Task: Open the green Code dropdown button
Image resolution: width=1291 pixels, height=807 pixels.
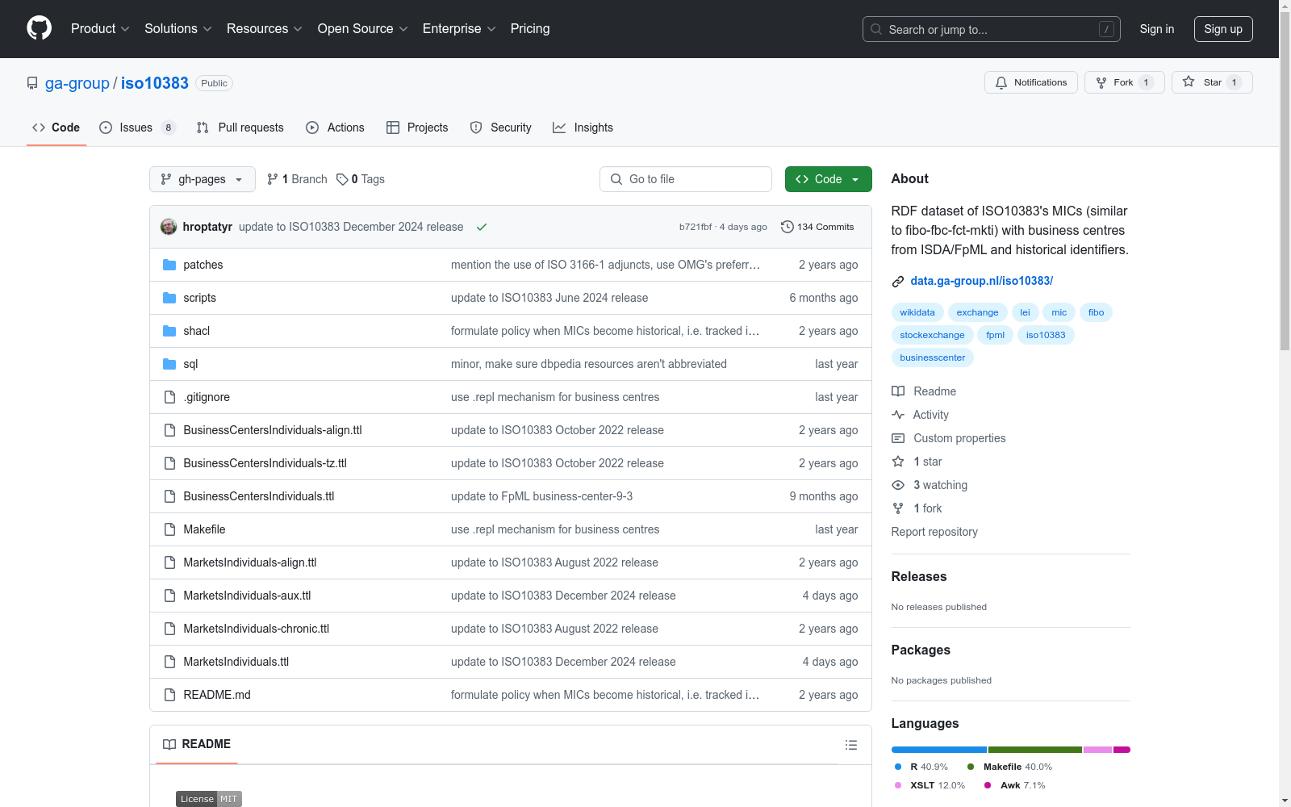Action: coord(829,179)
